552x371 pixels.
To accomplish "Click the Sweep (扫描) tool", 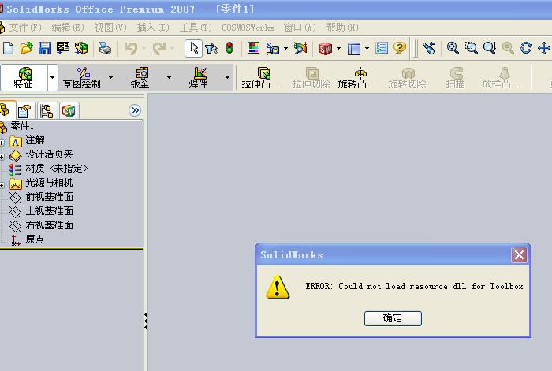I will [456, 78].
